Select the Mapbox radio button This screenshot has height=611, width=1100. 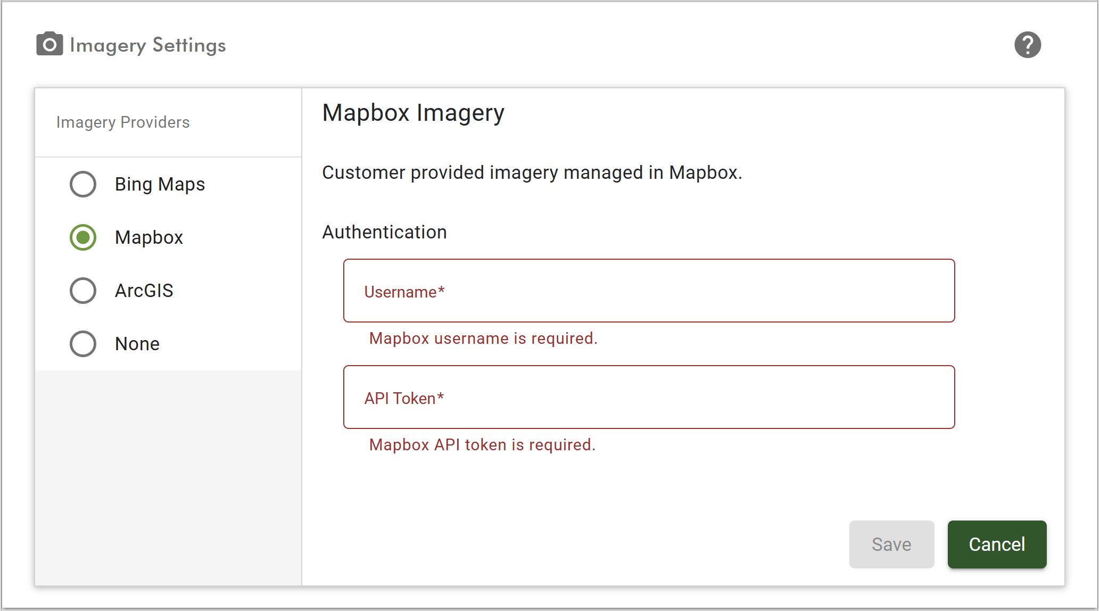pyautogui.click(x=83, y=237)
